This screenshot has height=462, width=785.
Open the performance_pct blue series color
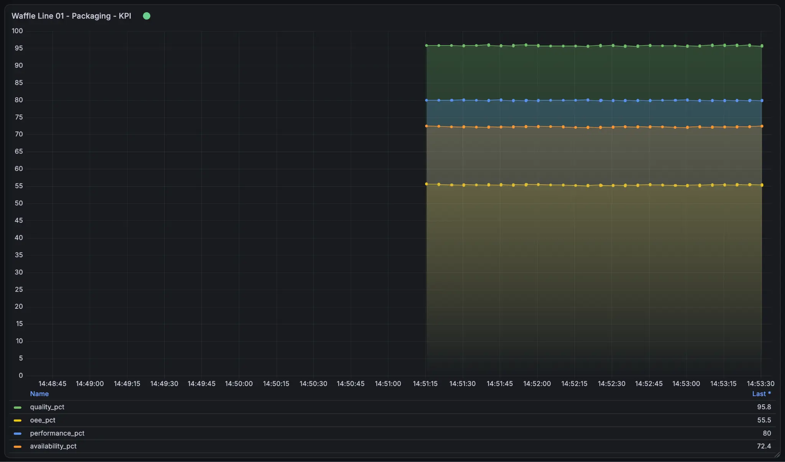[18, 433]
